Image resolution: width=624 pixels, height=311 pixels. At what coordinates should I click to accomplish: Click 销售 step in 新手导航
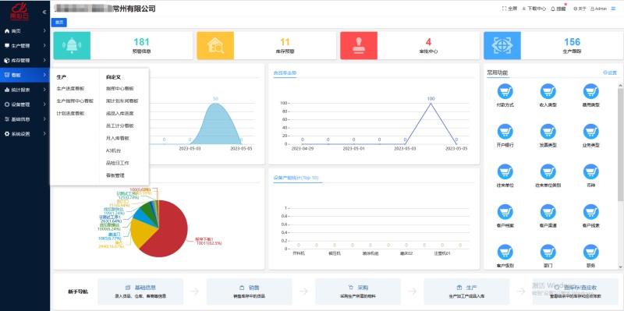[249, 292]
